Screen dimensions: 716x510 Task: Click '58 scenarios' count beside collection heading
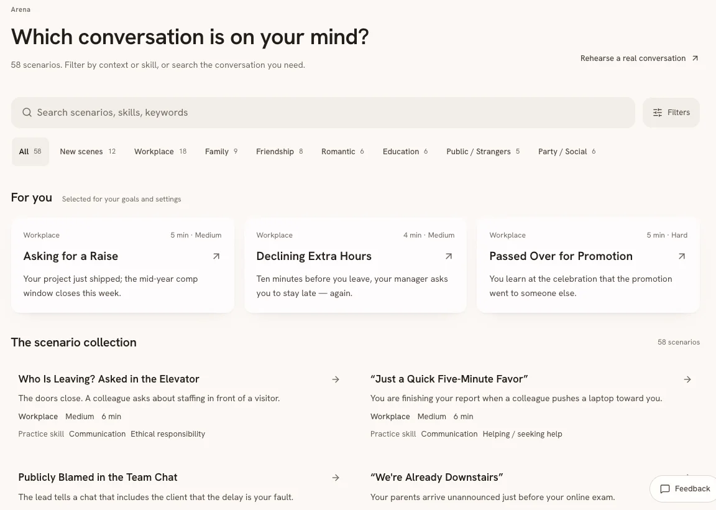tap(679, 342)
